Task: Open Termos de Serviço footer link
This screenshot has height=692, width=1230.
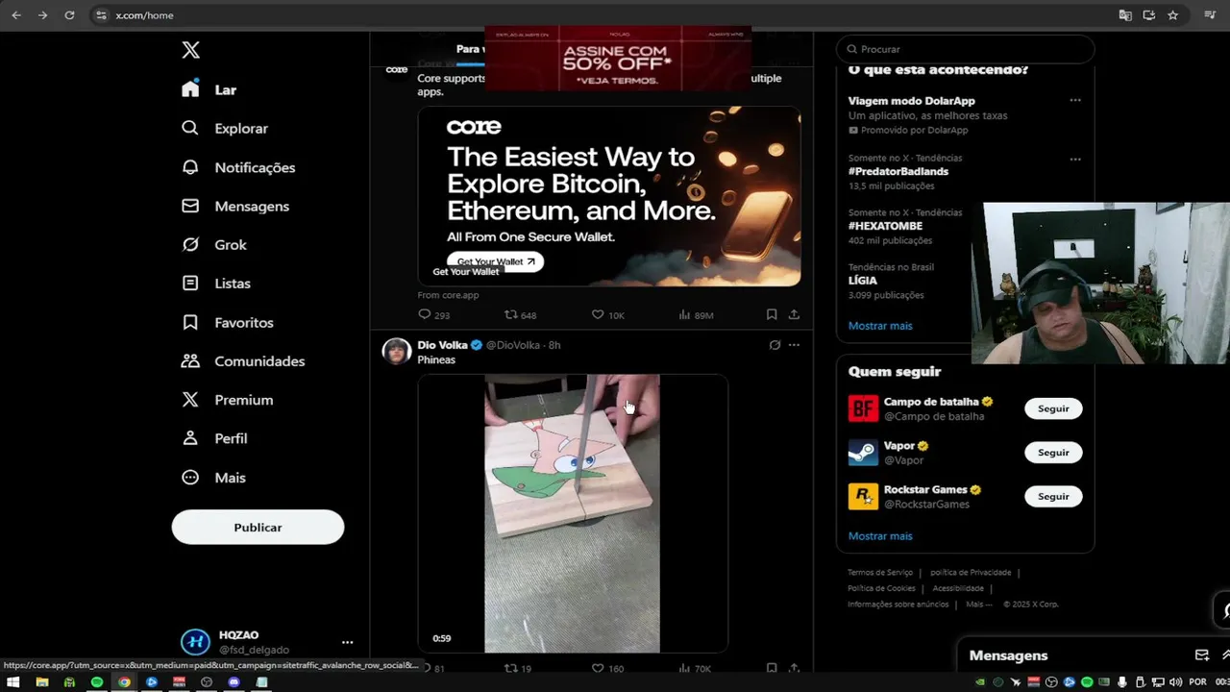Action: [x=880, y=572]
